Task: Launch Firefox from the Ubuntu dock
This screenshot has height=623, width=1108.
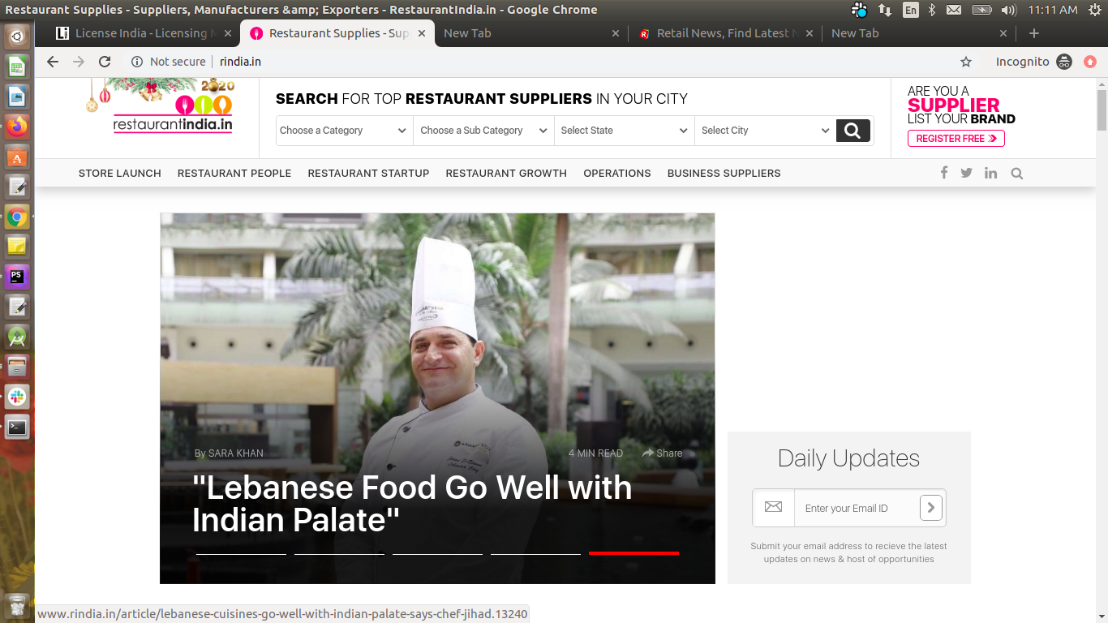Action: (x=17, y=127)
